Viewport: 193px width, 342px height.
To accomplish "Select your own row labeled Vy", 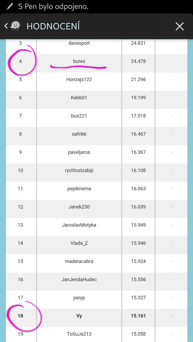I will pos(79,316).
